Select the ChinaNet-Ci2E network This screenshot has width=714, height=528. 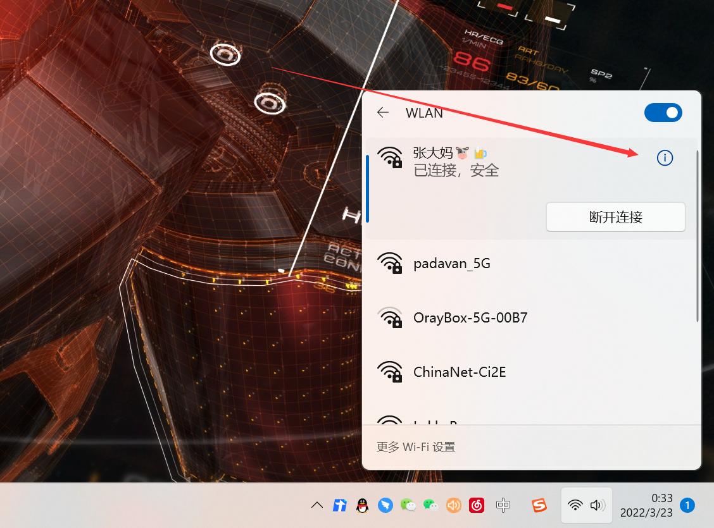click(461, 372)
